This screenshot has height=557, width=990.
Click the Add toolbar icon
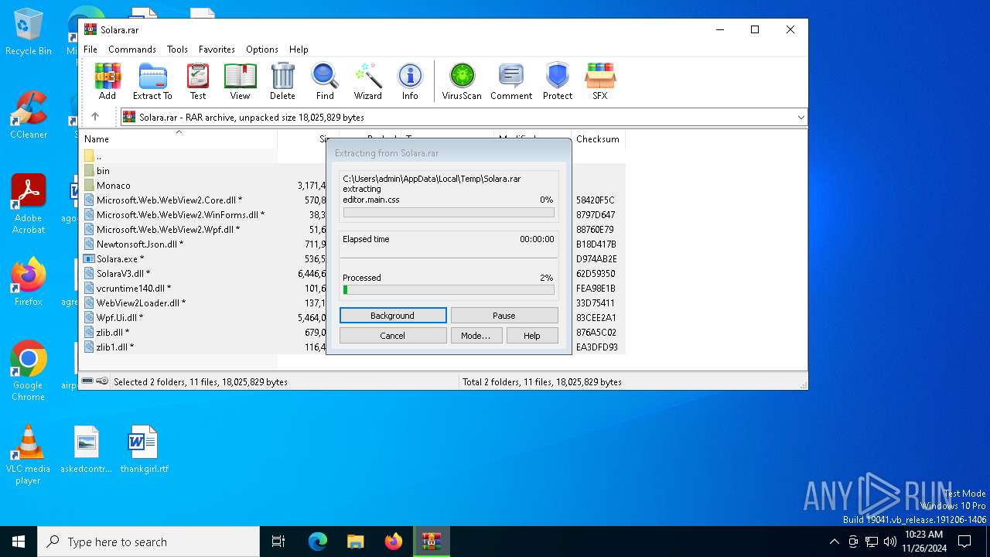tap(108, 81)
